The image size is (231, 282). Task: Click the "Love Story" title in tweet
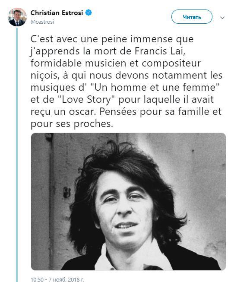[87, 99]
